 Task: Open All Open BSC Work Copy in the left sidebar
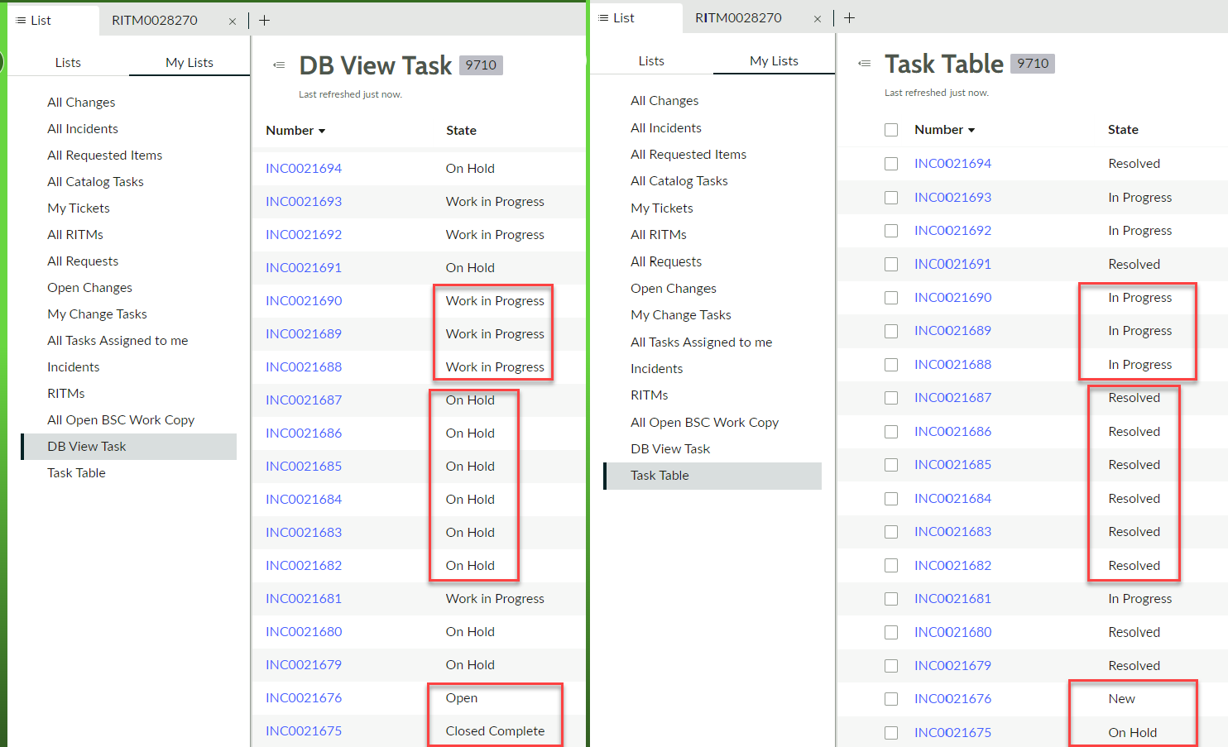(121, 420)
